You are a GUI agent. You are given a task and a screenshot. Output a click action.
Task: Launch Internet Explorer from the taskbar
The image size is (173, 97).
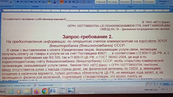11,91
